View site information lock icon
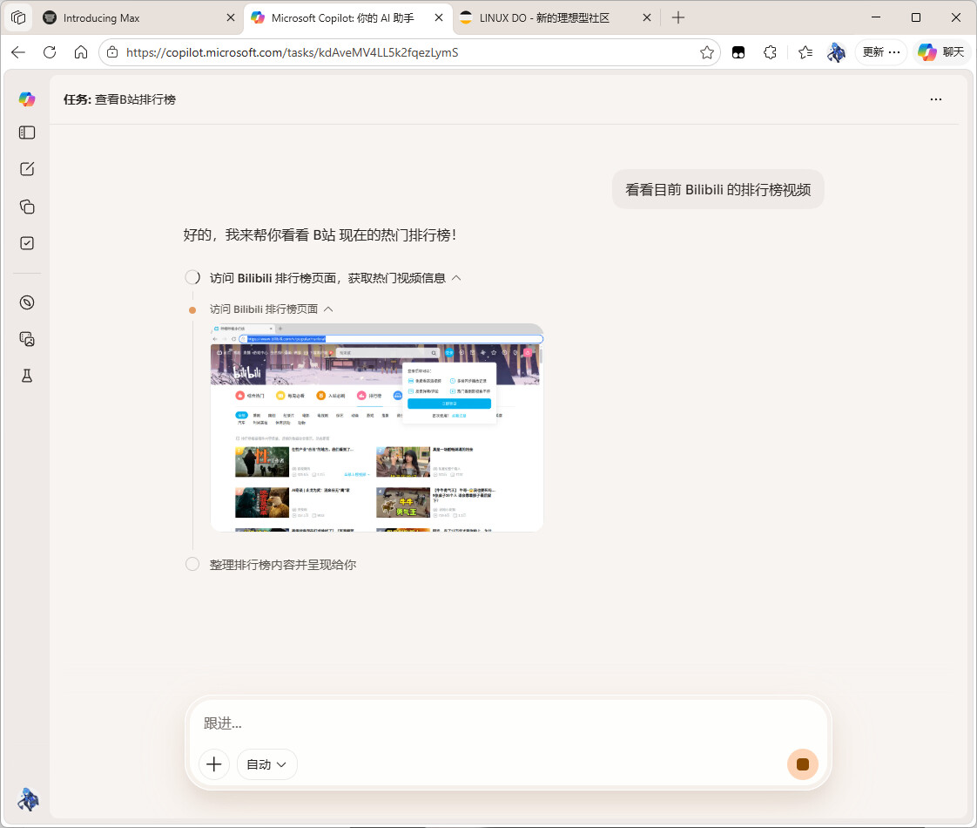The width and height of the screenshot is (977, 828). pyautogui.click(x=112, y=52)
